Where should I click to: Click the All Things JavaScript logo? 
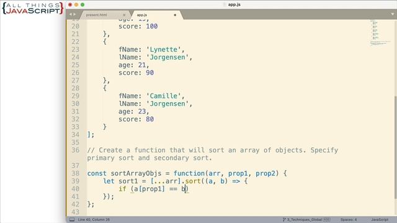(x=33, y=8)
